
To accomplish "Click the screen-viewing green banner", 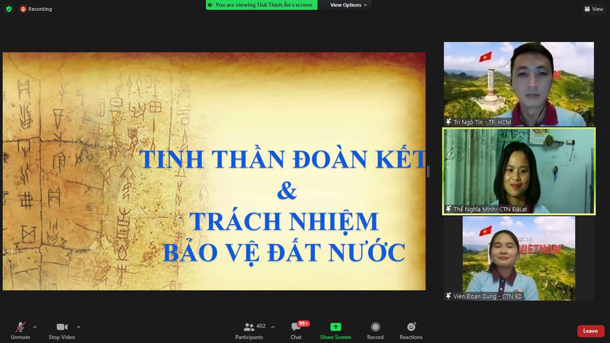I will (x=262, y=5).
